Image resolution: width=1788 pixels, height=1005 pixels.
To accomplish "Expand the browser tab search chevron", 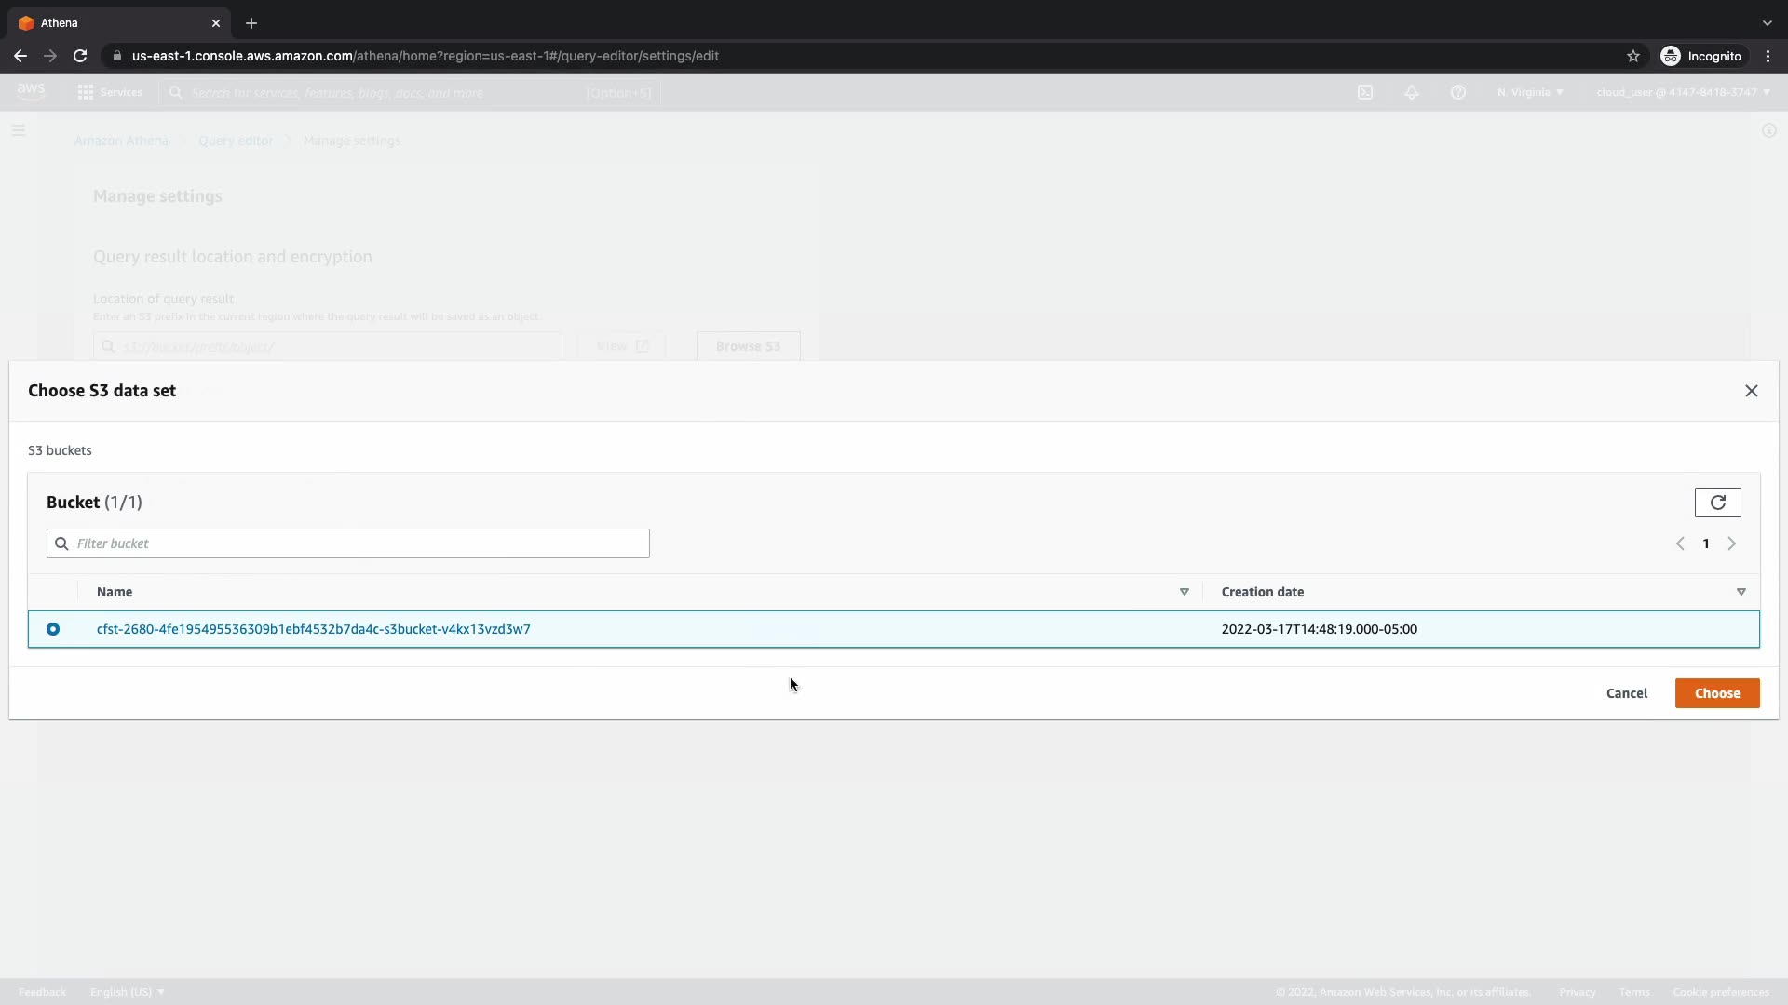I will tap(1767, 23).
